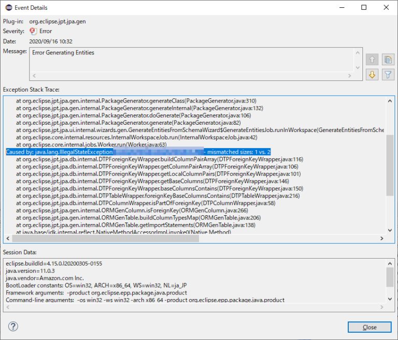Select the 'Caused by: java.lang.IllegalStateException' line
The height and width of the screenshot is (340, 398).
pyautogui.click(x=138, y=152)
